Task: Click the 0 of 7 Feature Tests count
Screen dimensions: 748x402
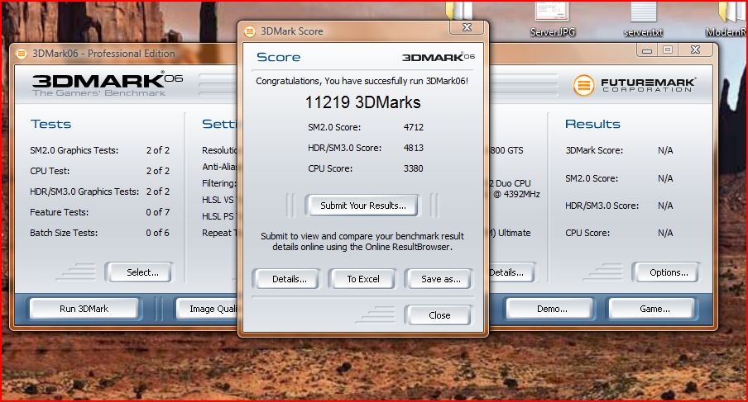Action: 157,212
